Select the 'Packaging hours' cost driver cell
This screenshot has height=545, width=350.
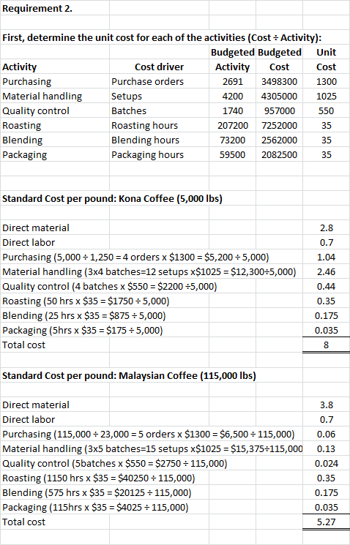147,154
